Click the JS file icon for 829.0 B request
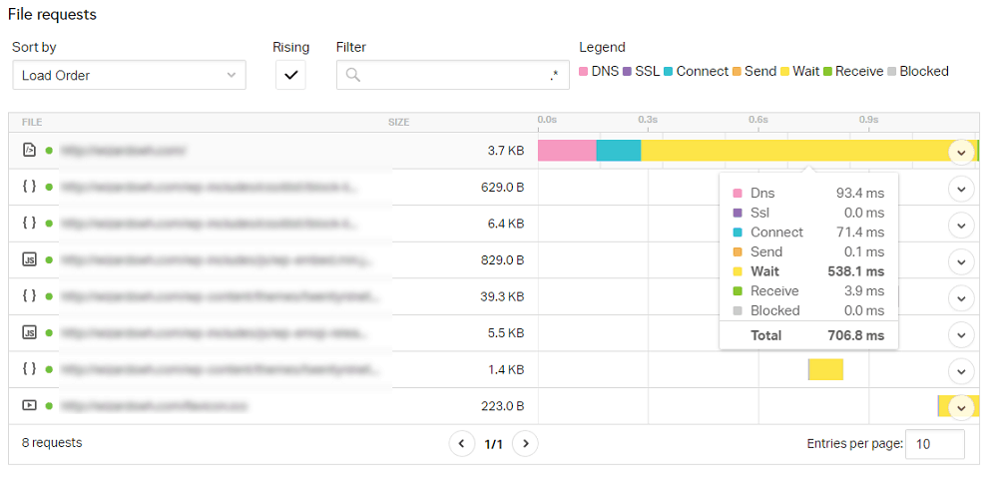This screenshot has height=487, width=998. click(x=29, y=259)
